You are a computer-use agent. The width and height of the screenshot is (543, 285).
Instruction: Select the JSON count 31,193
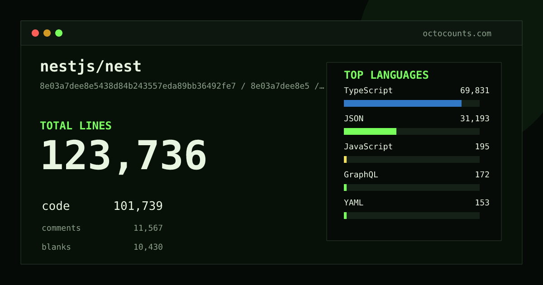[475, 119]
